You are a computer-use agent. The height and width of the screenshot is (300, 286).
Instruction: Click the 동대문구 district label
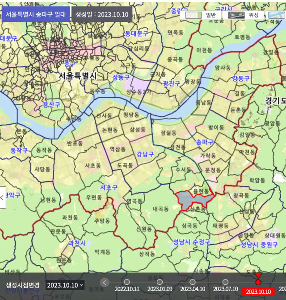137,34
